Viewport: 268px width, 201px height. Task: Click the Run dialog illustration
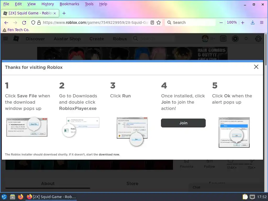(x=132, y=132)
